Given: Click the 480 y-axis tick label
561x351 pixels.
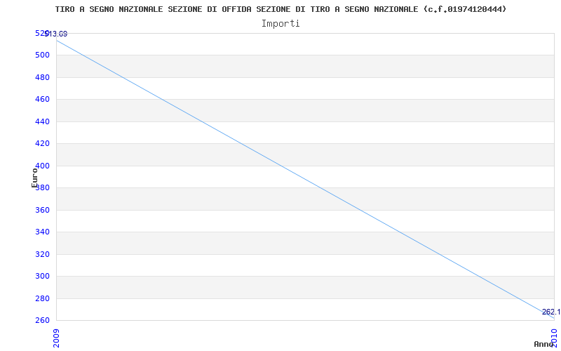Looking at the screenshot, I should [x=41, y=77].
